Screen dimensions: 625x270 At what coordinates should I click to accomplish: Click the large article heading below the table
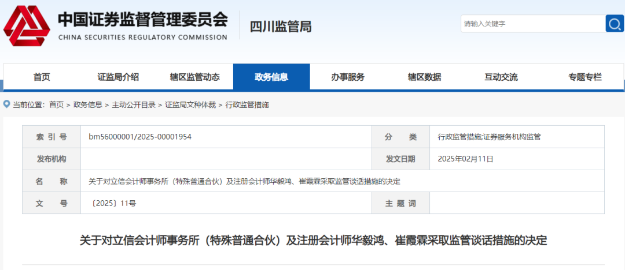[x=313, y=241]
